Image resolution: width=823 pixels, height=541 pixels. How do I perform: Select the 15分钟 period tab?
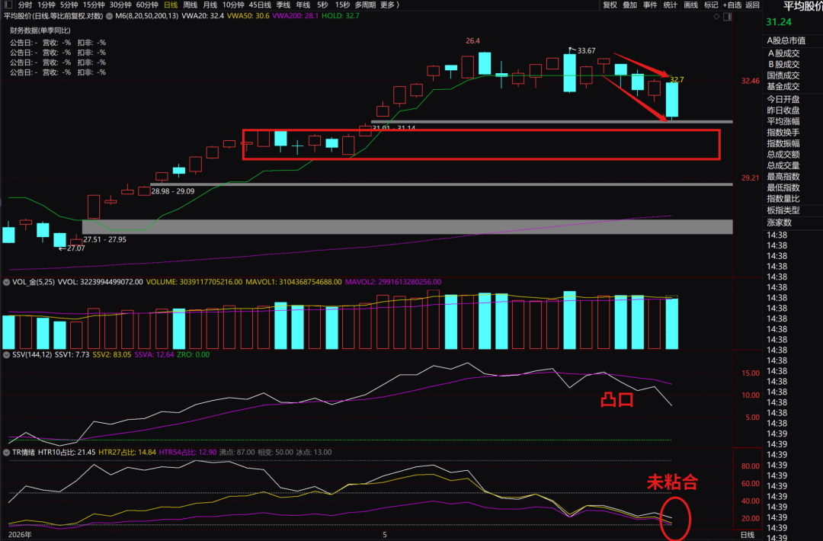click(94, 5)
